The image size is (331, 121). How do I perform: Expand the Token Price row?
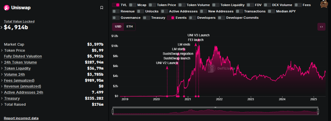[x=2, y=51]
